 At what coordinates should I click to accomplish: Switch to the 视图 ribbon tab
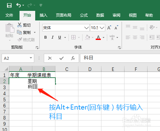coord(133,15)
